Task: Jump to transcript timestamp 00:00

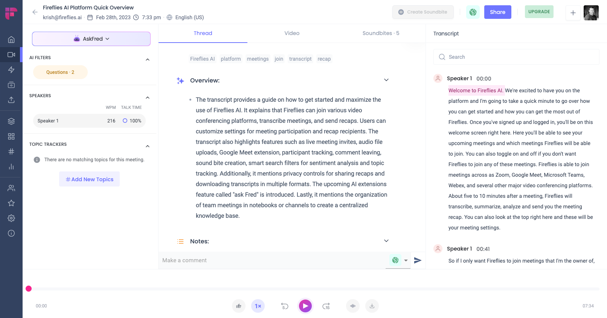Action: [484, 79]
